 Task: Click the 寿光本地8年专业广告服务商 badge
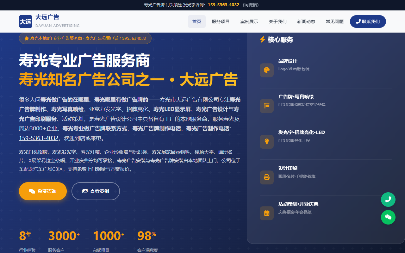(85, 38)
